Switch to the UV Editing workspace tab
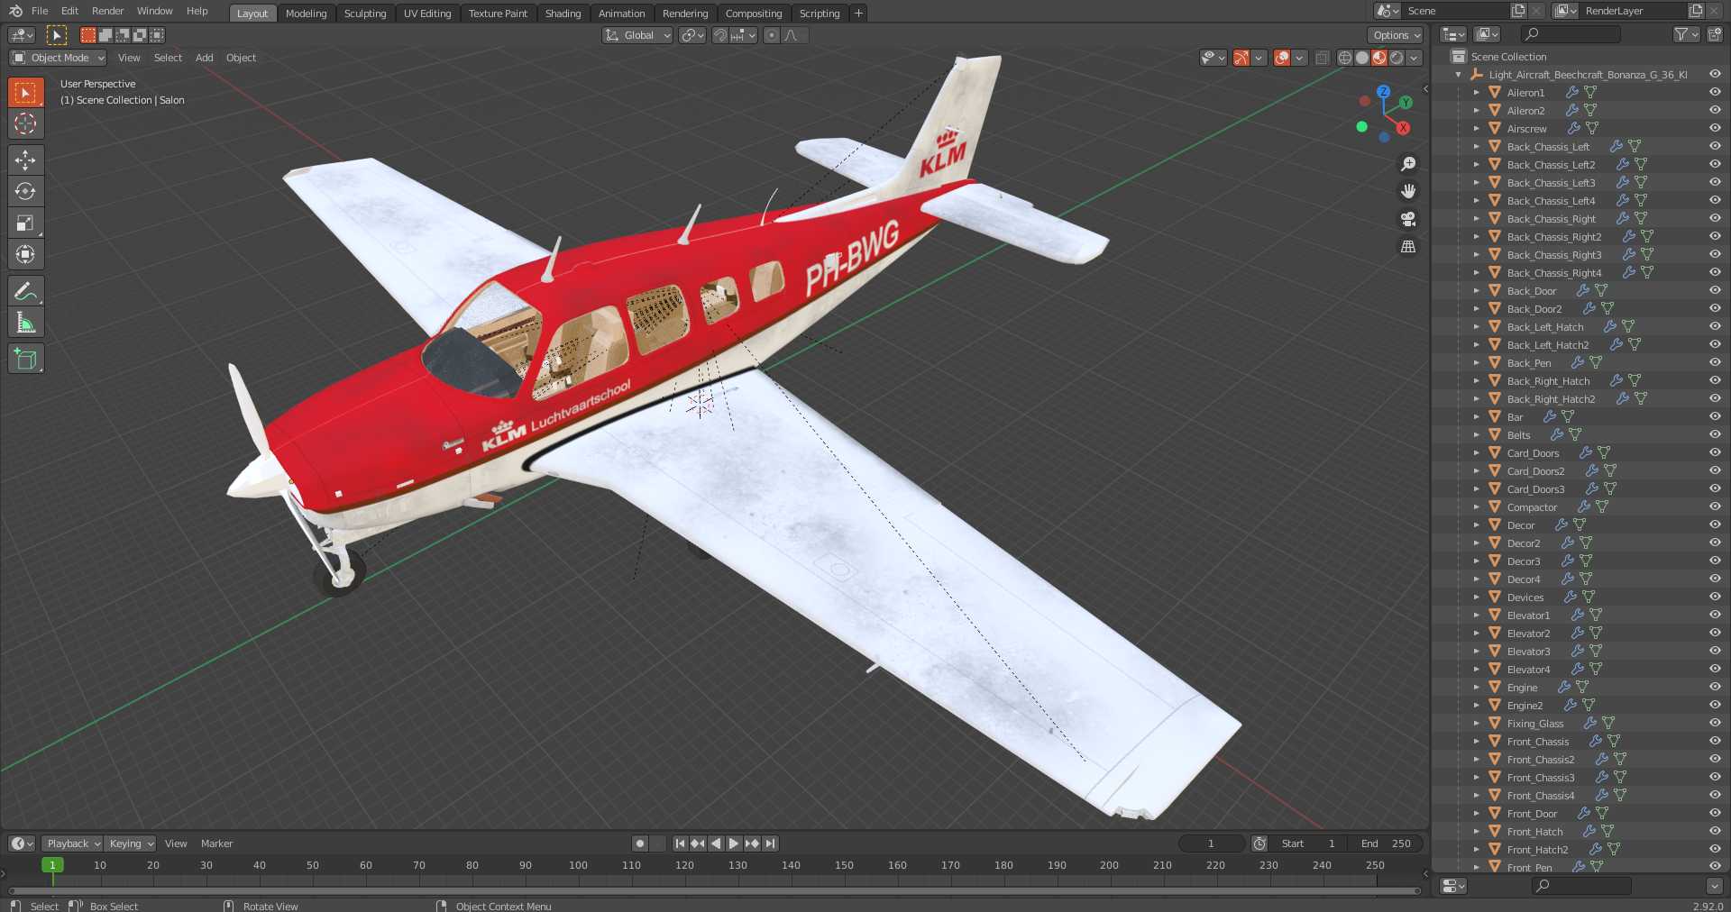Image resolution: width=1731 pixels, height=912 pixels. point(427,14)
